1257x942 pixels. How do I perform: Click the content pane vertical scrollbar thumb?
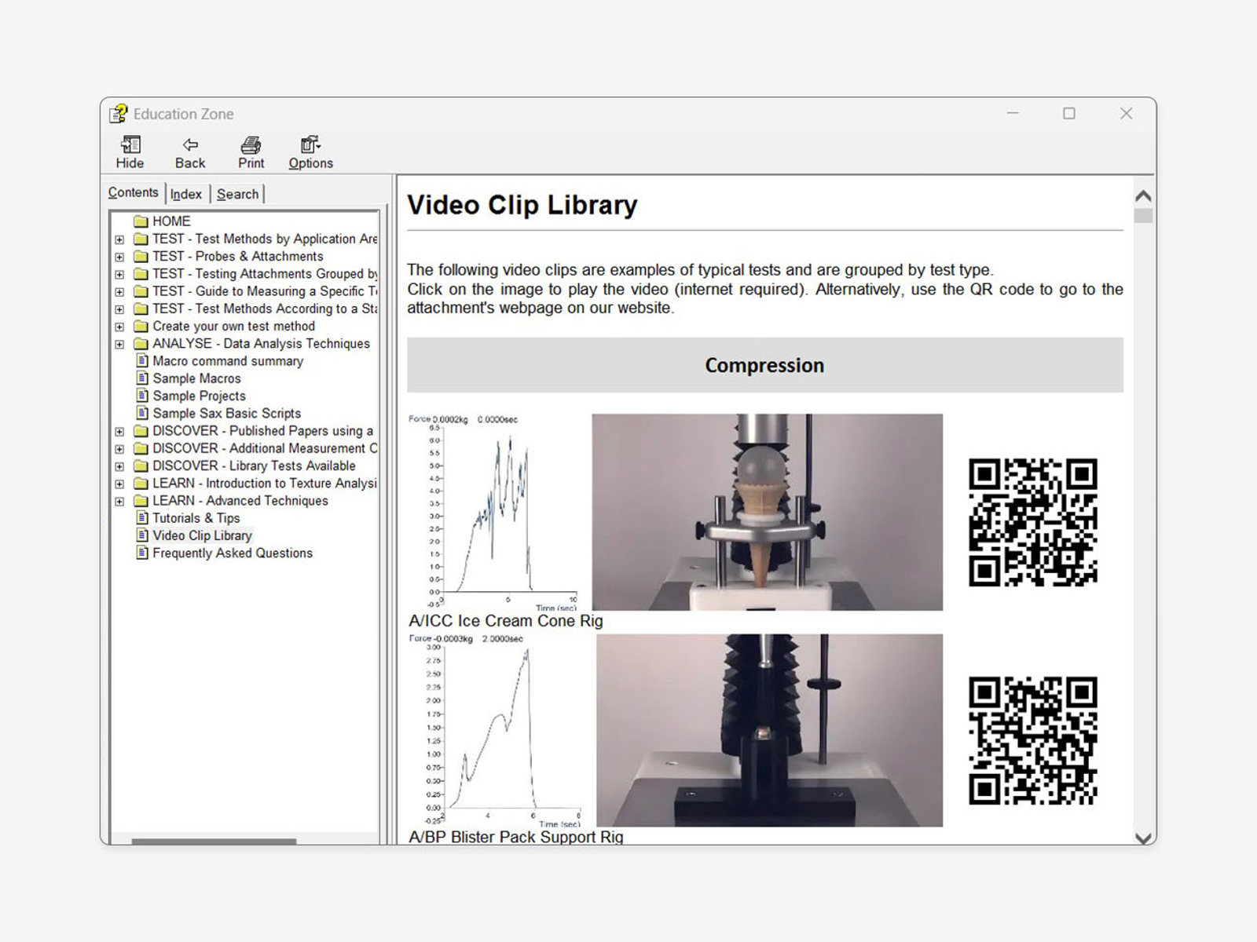(x=1143, y=215)
